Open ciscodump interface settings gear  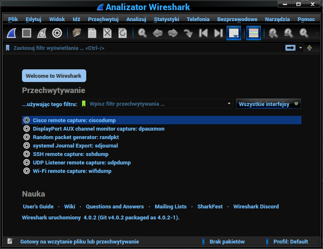(x=27, y=120)
